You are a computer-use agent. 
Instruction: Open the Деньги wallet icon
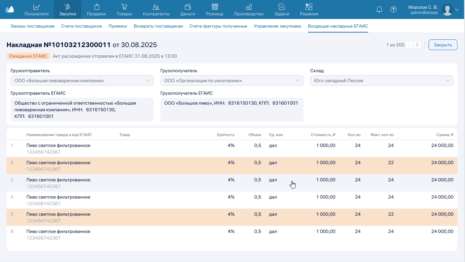[188, 7]
